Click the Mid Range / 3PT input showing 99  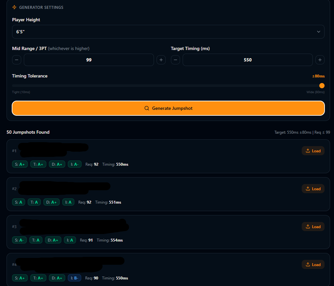(x=89, y=60)
